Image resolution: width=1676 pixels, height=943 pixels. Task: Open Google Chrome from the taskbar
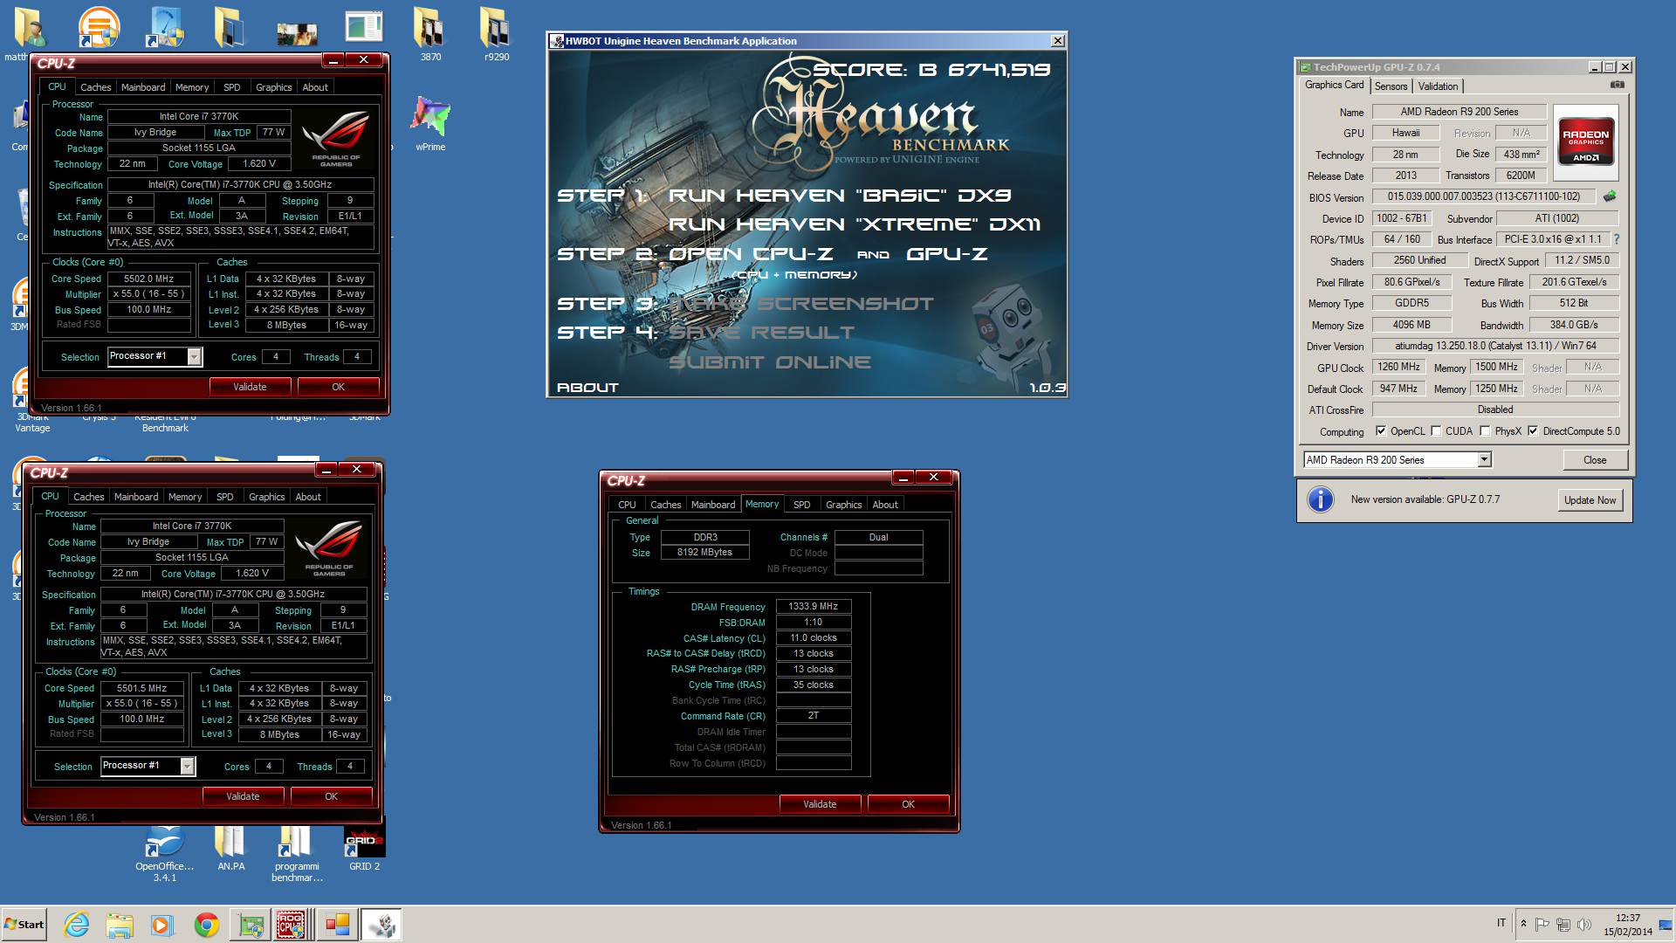click(x=207, y=925)
